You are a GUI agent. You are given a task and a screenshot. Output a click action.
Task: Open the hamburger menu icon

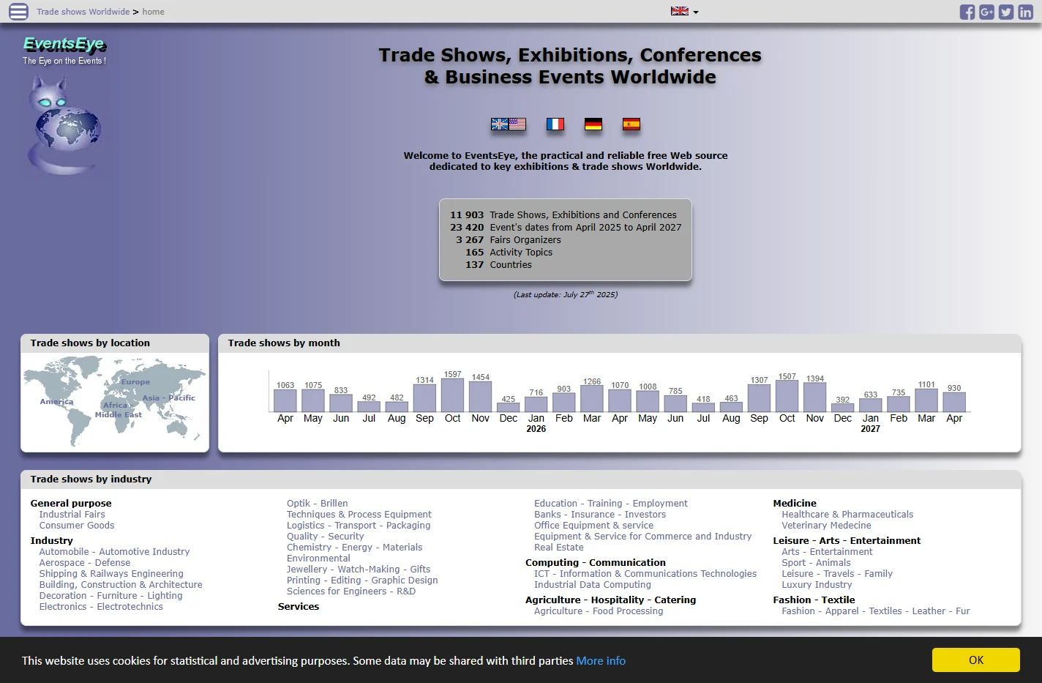(x=18, y=12)
